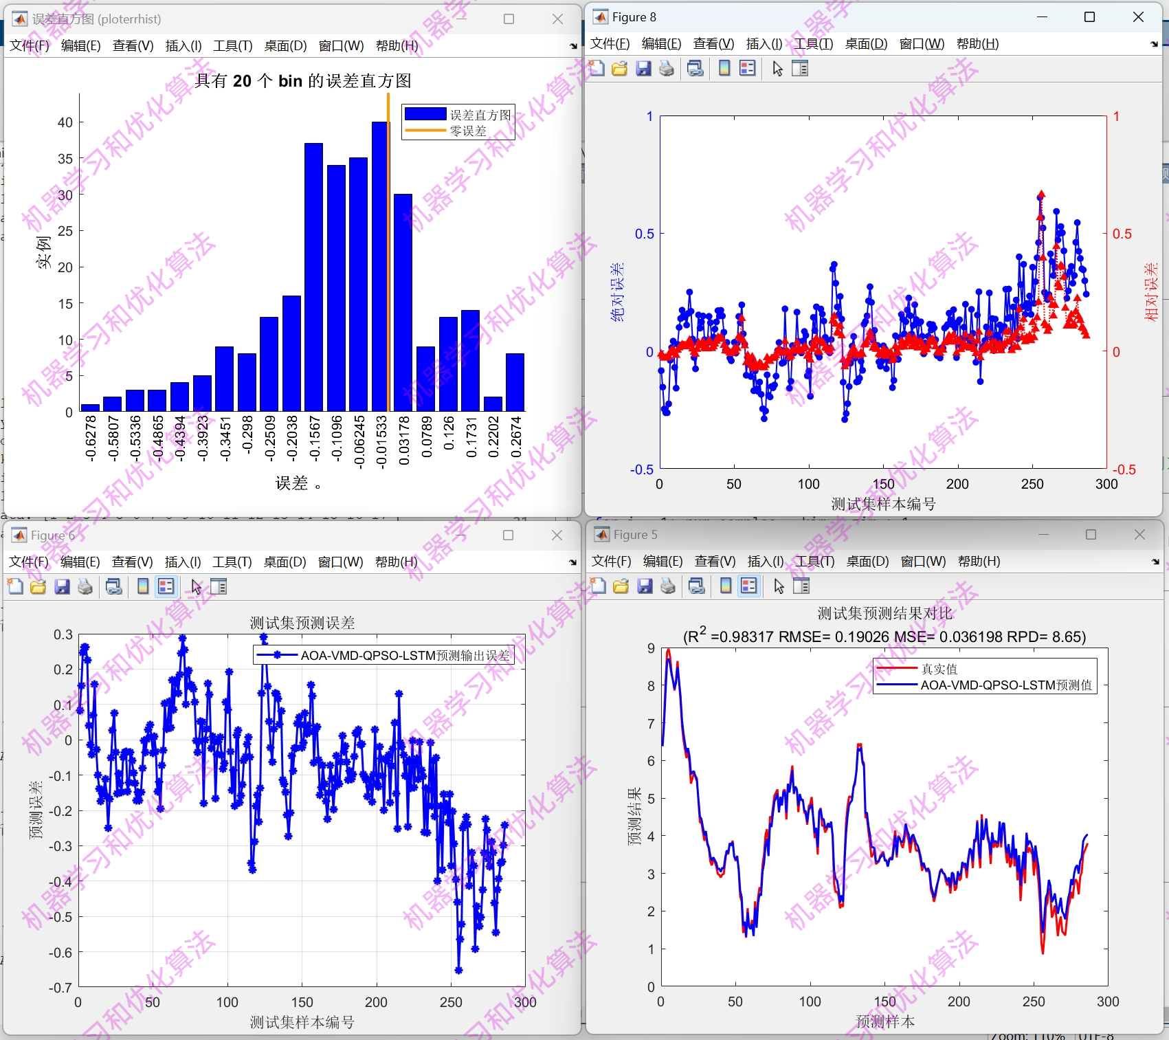Image resolution: width=1169 pixels, height=1040 pixels.
Task: Click Link Plot icon in Figure 5 toolbar
Action: [x=697, y=586]
